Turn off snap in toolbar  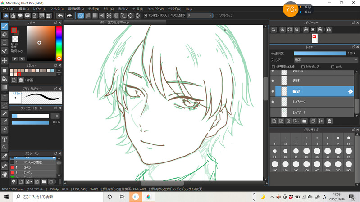[x=81, y=16]
